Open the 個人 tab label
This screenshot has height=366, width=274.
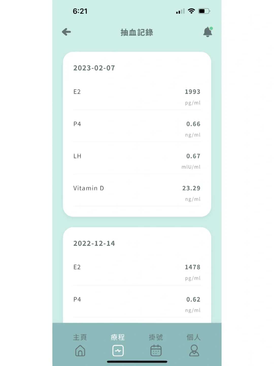[x=194, y=337]
